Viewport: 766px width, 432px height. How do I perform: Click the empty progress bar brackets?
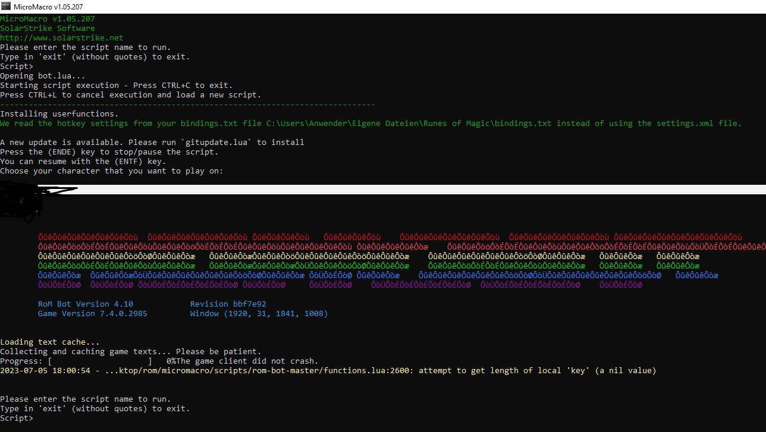click(x=100, y=361)
